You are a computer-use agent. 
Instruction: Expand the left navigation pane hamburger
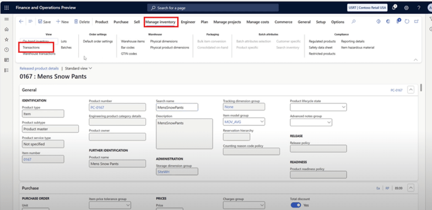7,19
